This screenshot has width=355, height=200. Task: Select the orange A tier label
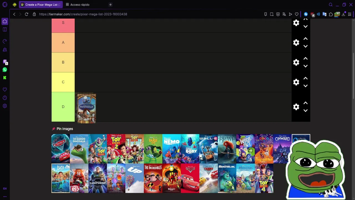coord(63,42)
